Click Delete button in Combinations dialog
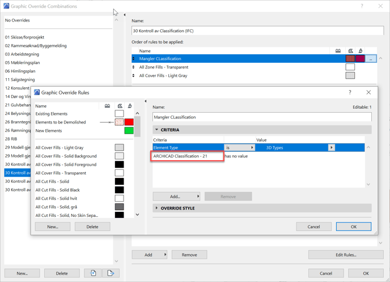Image resolution: width=390 pixels, height=282 pixels. pyautogui.click(x=62, y=273)
